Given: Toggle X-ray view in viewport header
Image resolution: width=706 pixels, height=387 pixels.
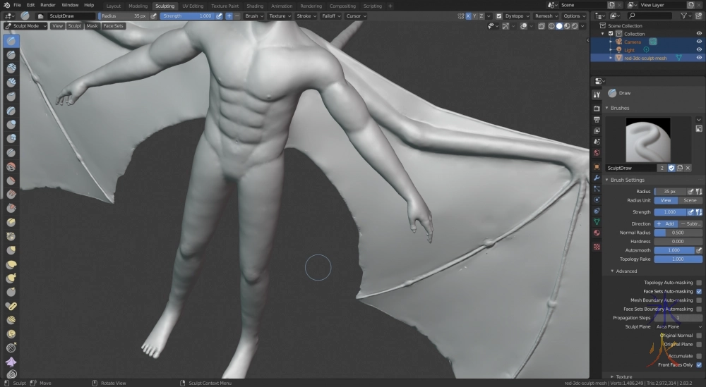Looking at the screenshot, I should 541,26.
